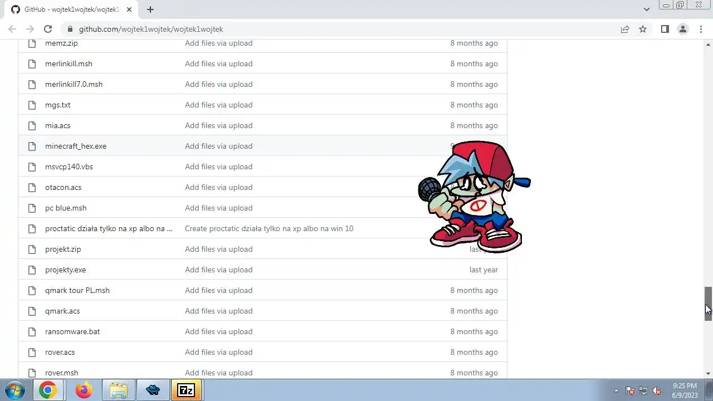This screenshot has height=401, width=713.
Task: Open the muted volume tray icon
Action: coord(657,390)
